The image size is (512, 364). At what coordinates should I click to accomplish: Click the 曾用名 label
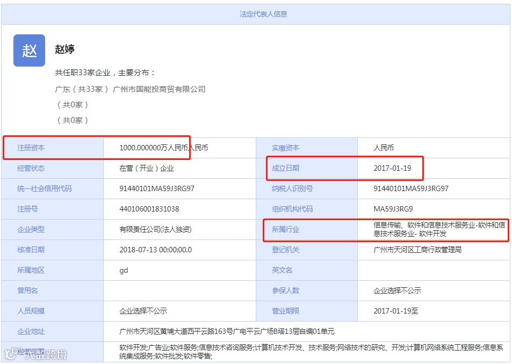27,290
